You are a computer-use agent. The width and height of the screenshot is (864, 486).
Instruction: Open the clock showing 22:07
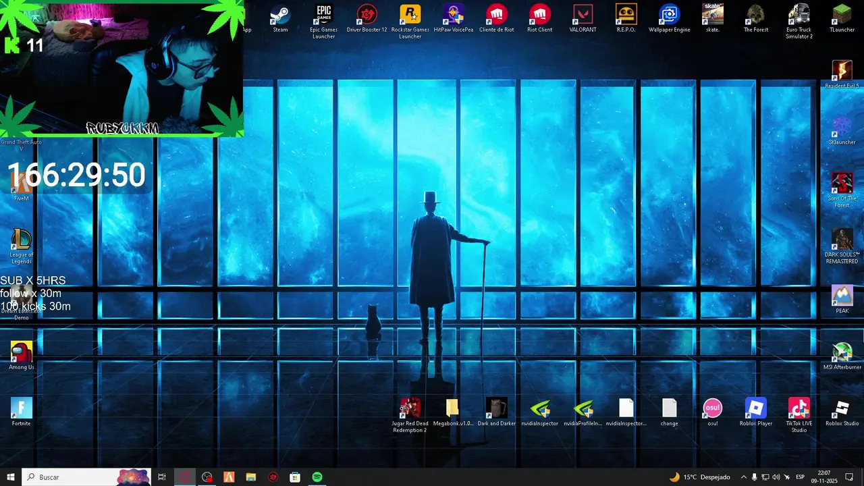pos(824,477)
